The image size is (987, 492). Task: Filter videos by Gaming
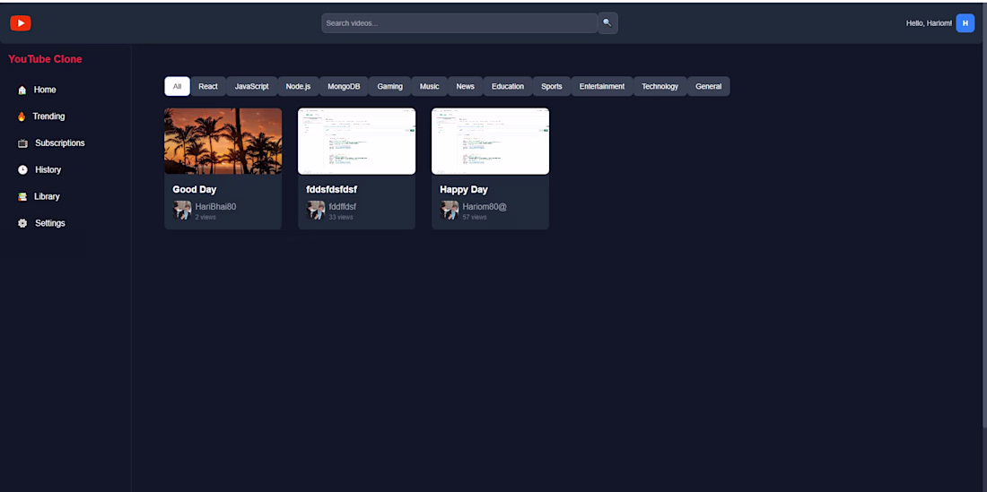tap(389, 86)
